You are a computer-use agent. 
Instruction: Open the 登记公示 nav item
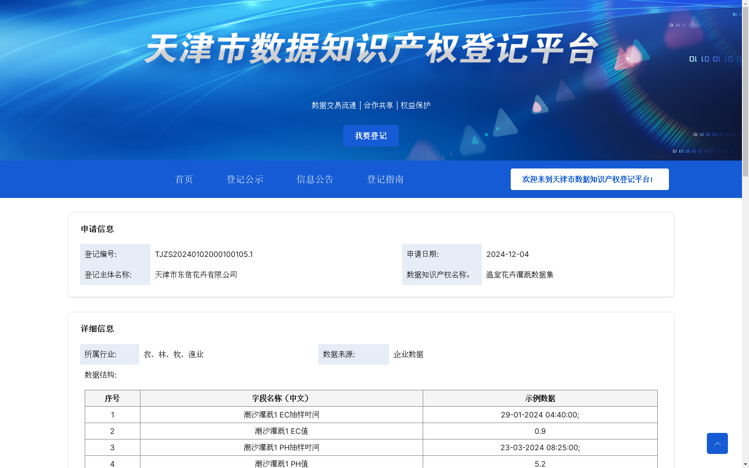tap(245, 179)
